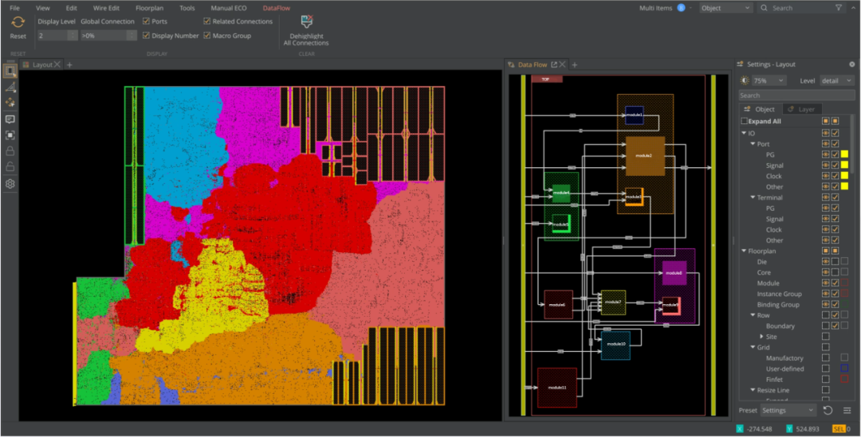
Task: Collapse the Port tree node
Action: point(753,143)
